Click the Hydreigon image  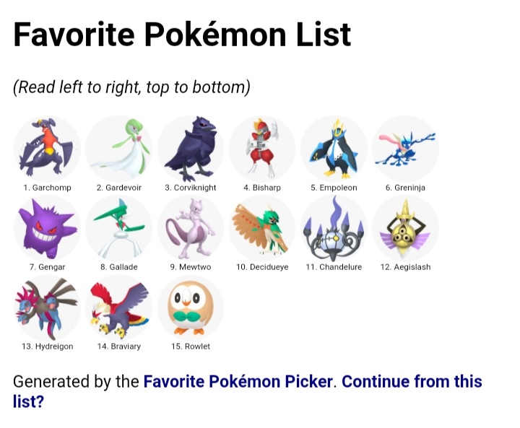[47, 307]
